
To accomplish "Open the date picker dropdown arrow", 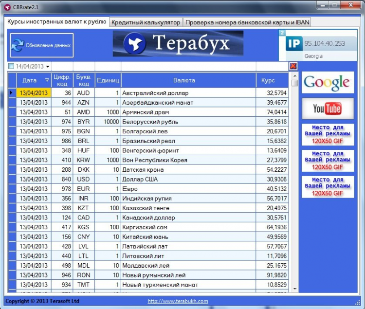I will point(48,67).
